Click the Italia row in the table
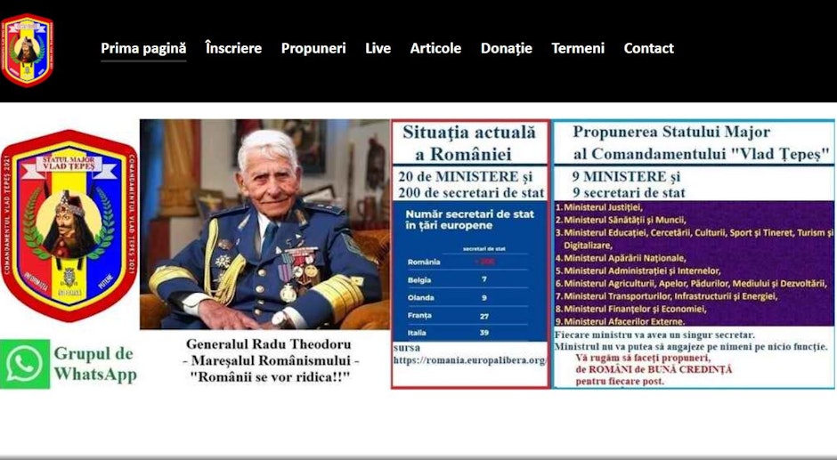837x460 pixels. [x=468, y=333]
